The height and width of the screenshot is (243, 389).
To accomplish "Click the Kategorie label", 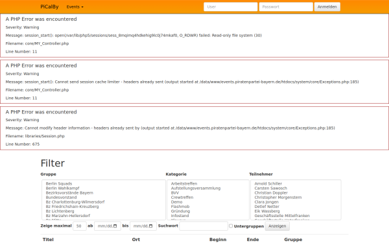I will 176,174.
